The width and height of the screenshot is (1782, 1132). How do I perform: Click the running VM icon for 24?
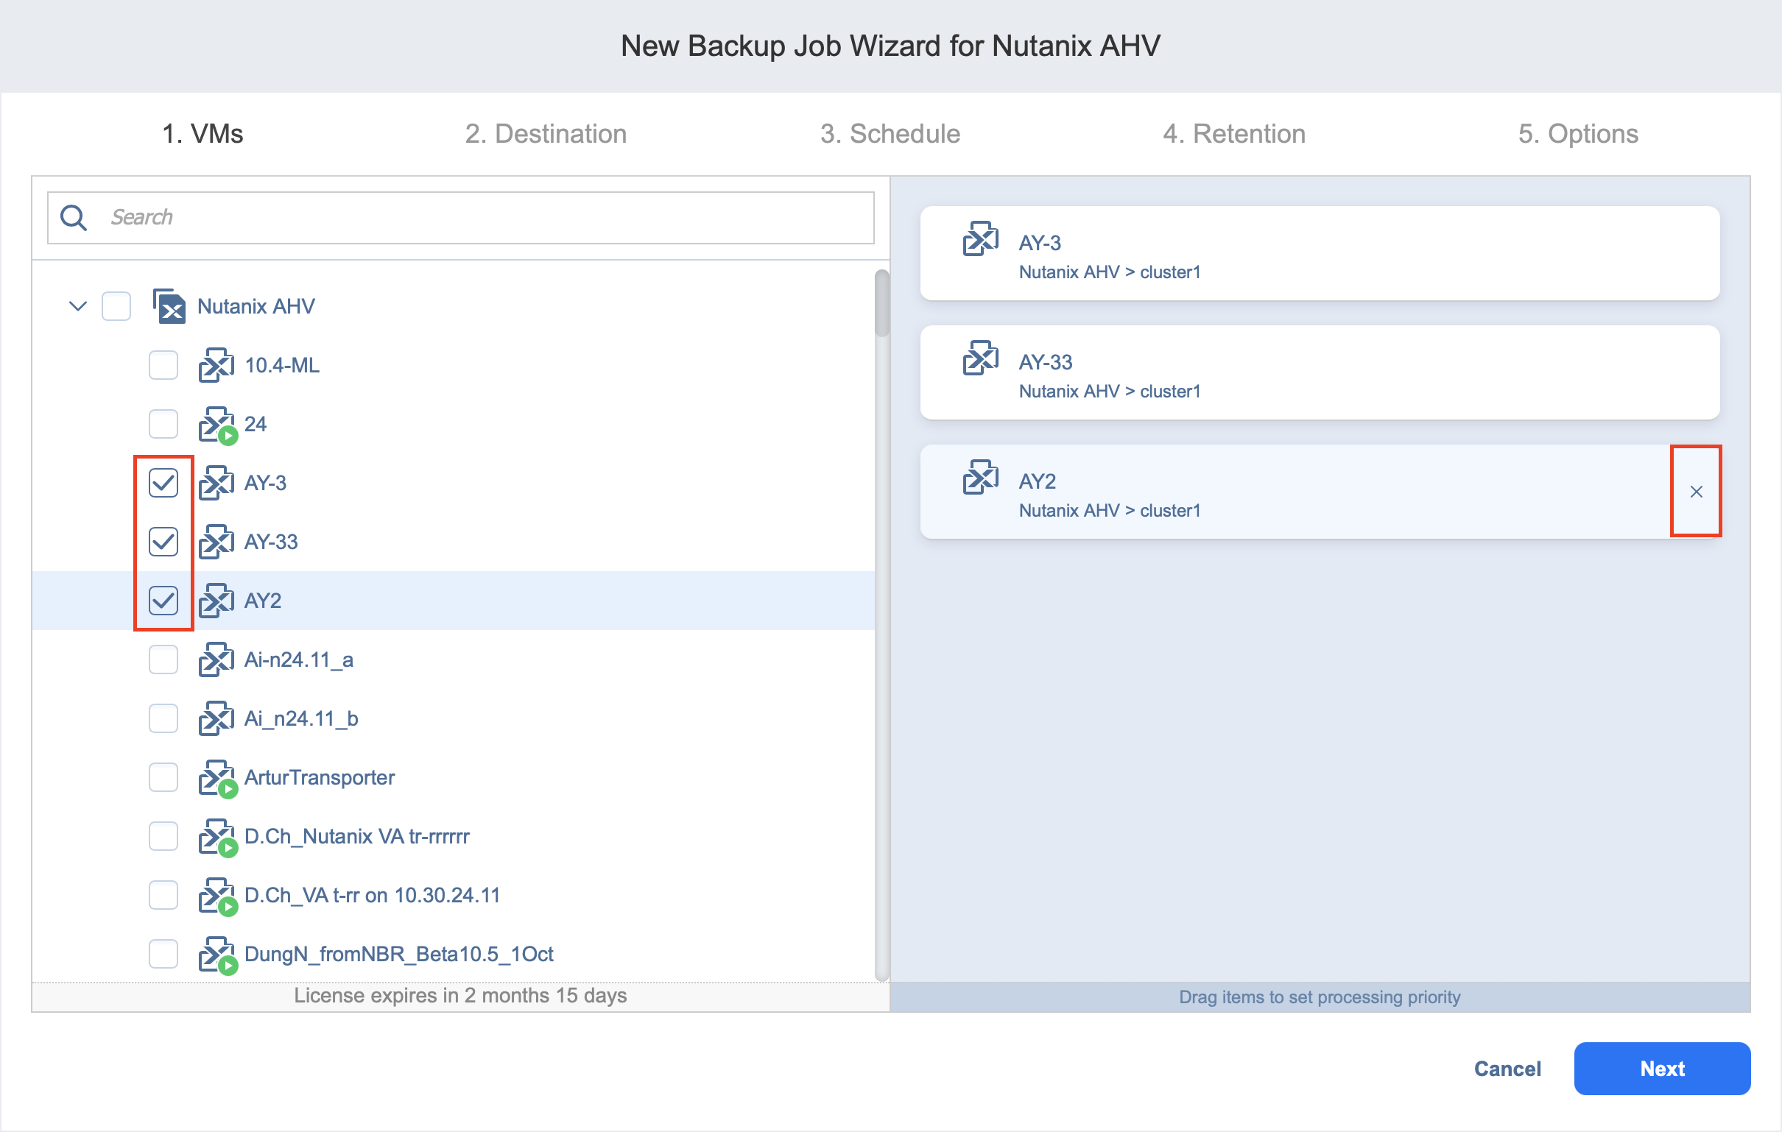tap(216, 425)
